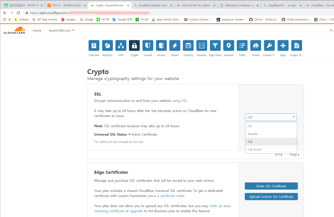Expand the boomchiki.com domain selector
The width and height of the screenshot is (334, 217).
[61, 30]
